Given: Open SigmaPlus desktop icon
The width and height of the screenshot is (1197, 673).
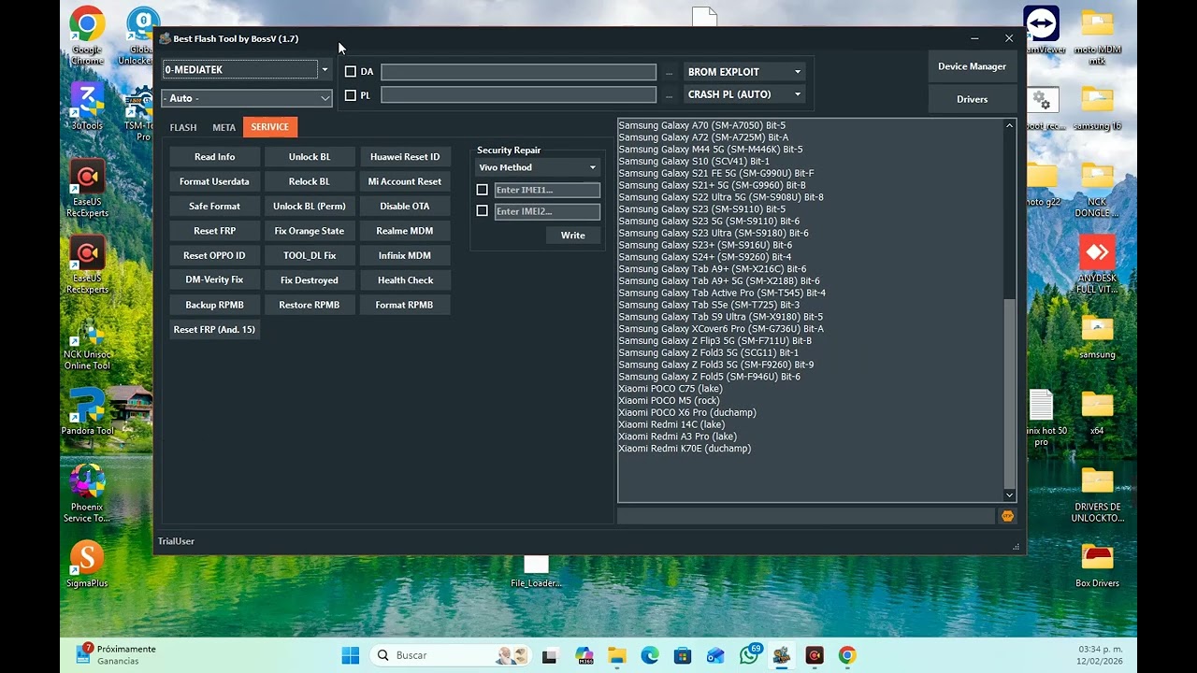Looking at the screenshot, I should click(x=87, y=565).
